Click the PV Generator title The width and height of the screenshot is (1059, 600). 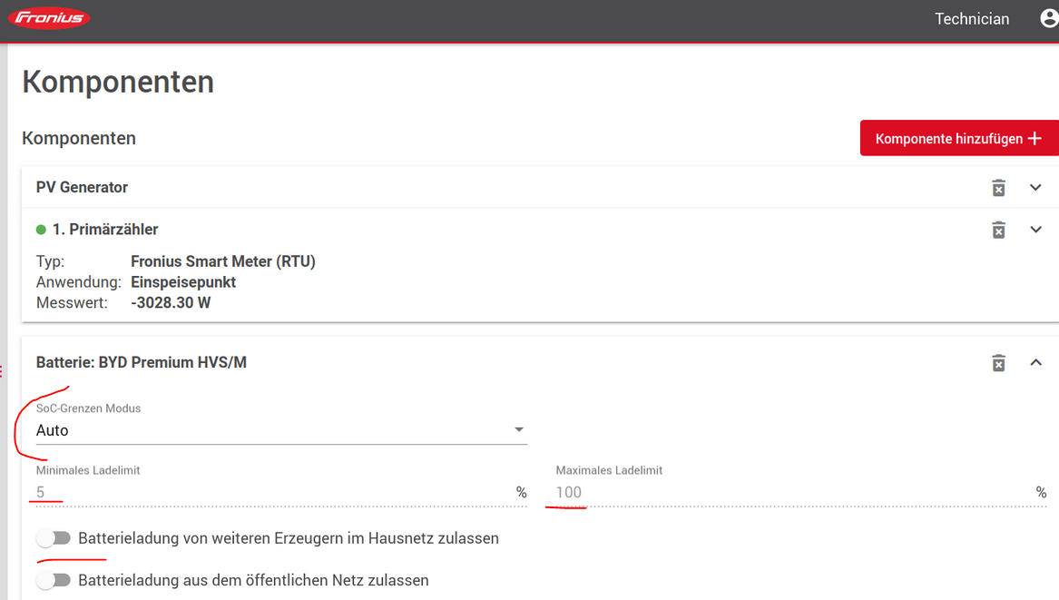click(x=82, y=187)
